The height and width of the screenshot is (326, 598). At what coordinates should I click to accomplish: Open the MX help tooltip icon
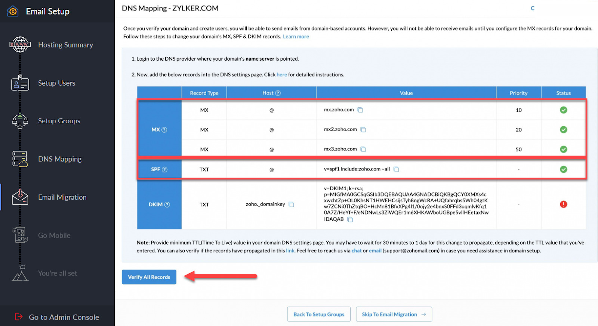coord(164,130)
